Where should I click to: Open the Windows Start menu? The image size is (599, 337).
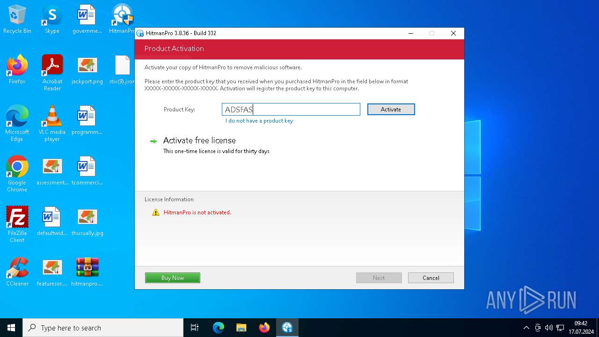11,328
